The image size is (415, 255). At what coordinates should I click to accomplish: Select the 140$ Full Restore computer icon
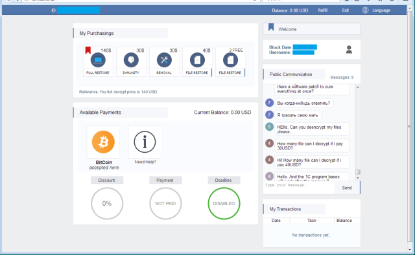click(98, 60)
